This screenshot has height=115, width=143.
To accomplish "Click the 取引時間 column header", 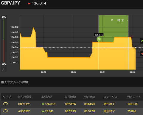I will [70, 97].
